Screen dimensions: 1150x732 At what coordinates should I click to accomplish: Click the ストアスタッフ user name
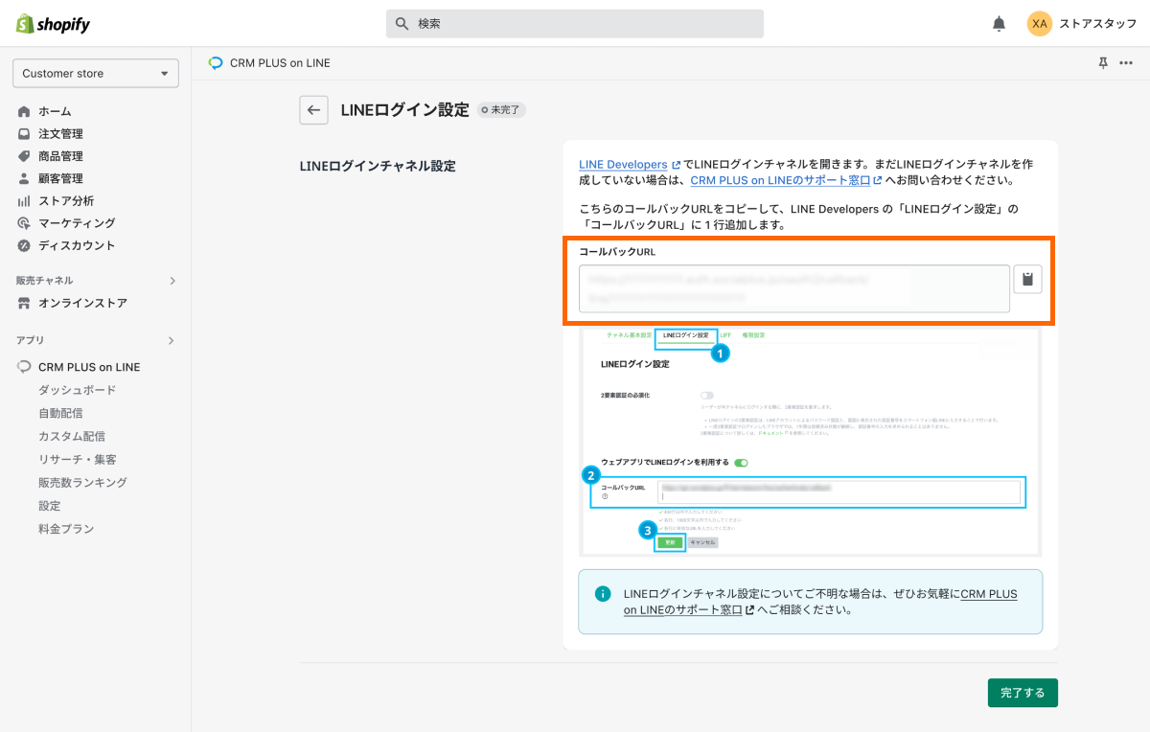tap(1098, 24)
